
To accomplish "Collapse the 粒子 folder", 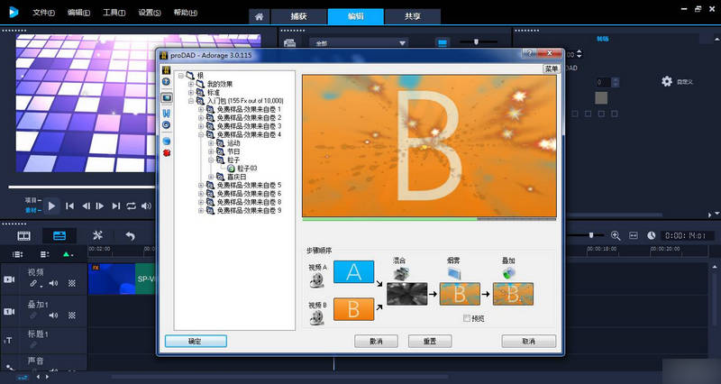I will [x=211, y=160].
